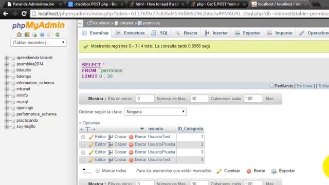The height and width of the screenshot is (185, 329).
Task: Tick the checkbox for row ID_Categoria 2
Action: point(83,144)
